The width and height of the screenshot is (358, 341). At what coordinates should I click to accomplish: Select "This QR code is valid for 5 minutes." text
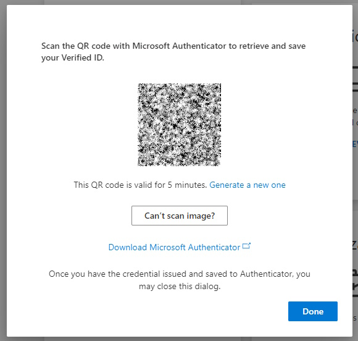pos(140,185)
